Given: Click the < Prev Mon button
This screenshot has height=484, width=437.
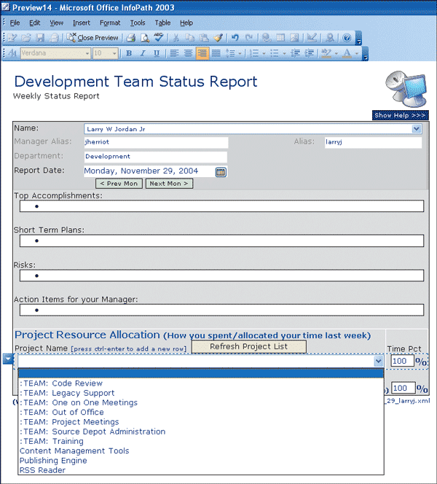Looking at the screenshot, I should [x=119, y=184].
